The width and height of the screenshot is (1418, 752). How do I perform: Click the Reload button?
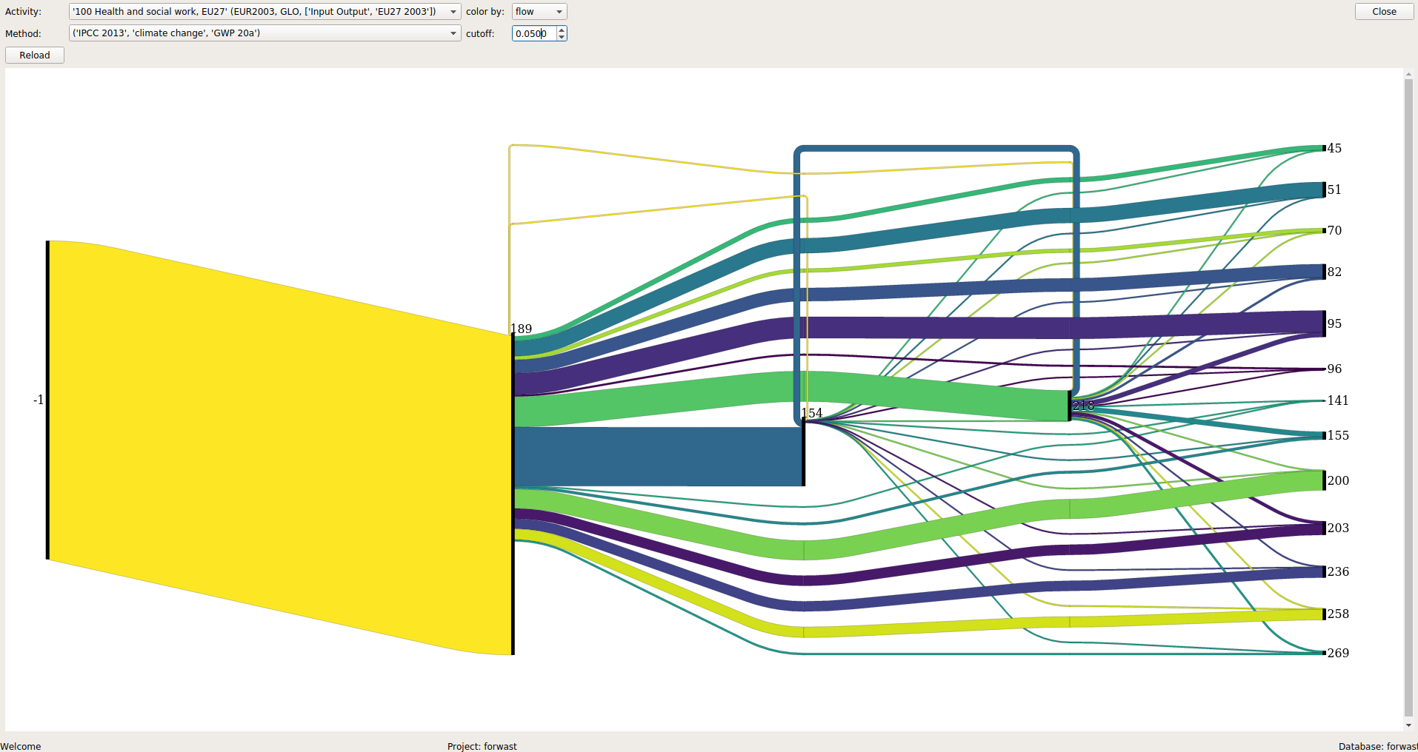click(x=34, y=55)
